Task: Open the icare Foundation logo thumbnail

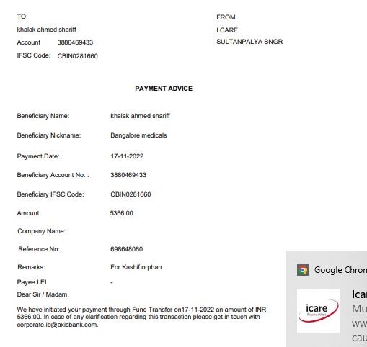Action: coord(319,311)
